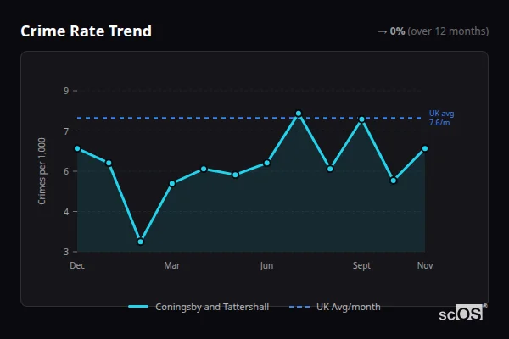Click the data point above Sept
Image resolution: width=509 pixels, height=339 pixels.
tap(362, 119)
